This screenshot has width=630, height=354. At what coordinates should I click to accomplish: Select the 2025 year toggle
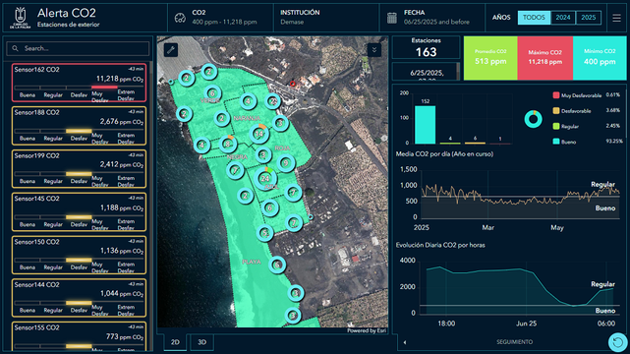pyautogui.click(x=588, y=18)
